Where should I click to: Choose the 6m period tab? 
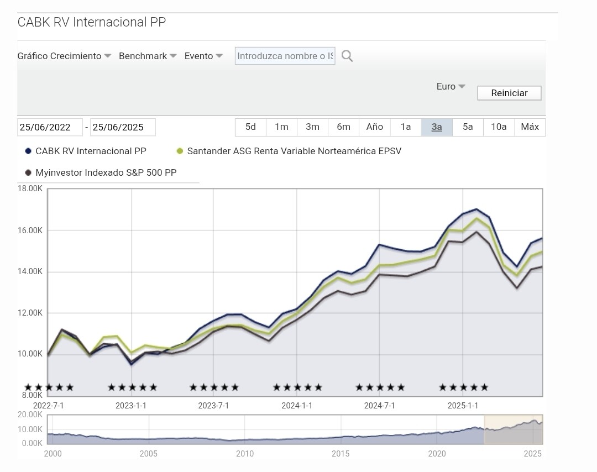pos(343,127)
